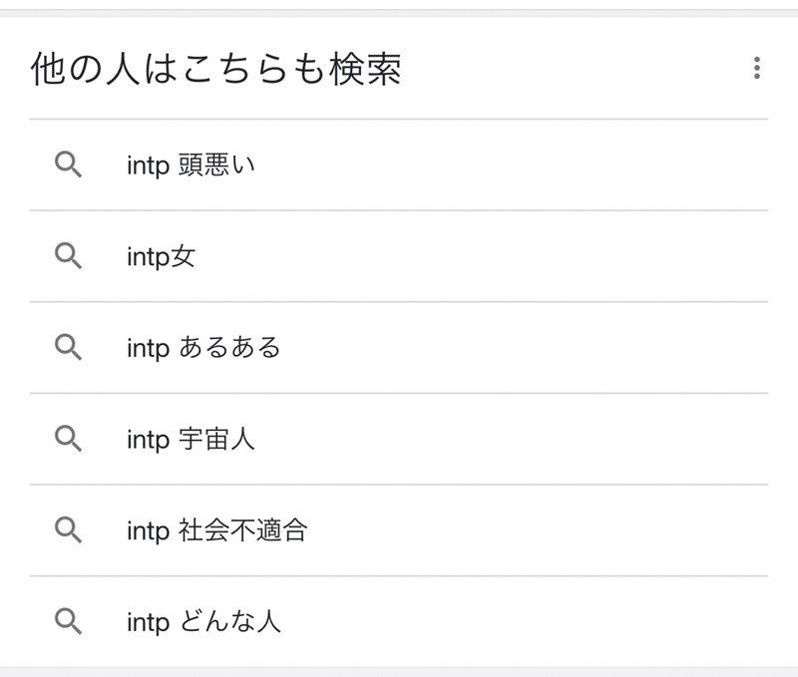The image size is (798, 677).
Task: Click the fourth search suggestion row
Action: 399,438
